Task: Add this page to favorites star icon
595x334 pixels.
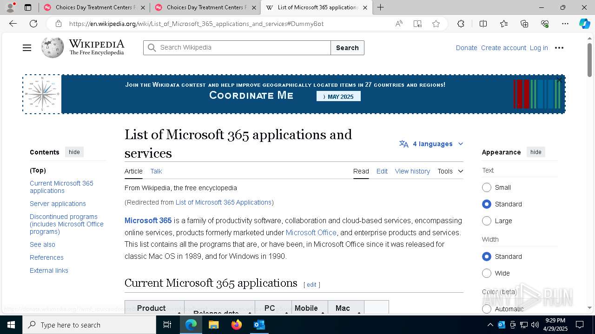Action: pyautogui.click(x=436, y=24)
